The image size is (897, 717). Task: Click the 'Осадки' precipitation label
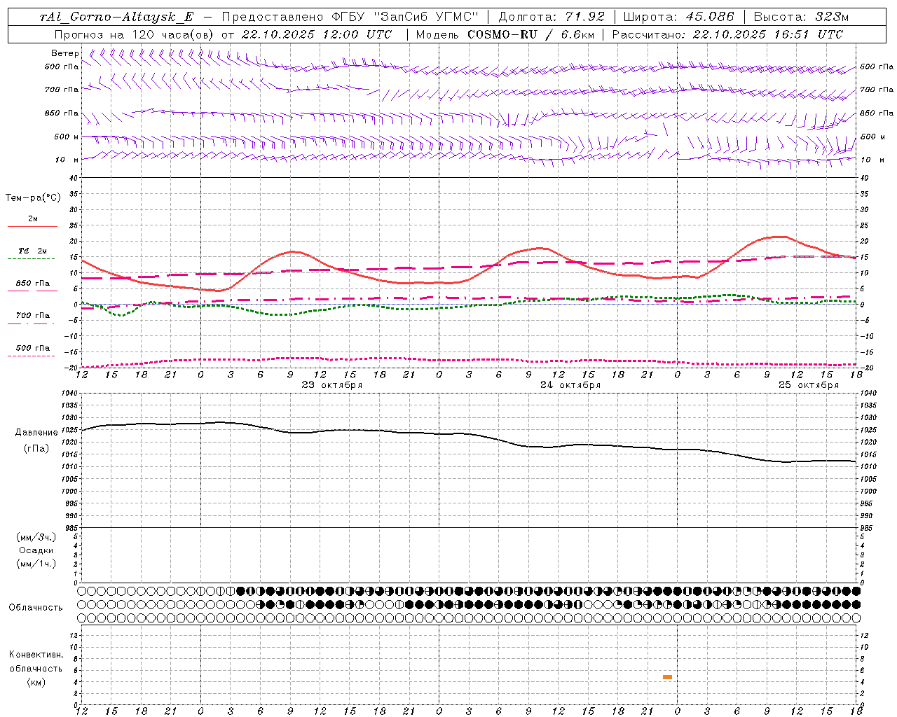(x=36, y=550)
